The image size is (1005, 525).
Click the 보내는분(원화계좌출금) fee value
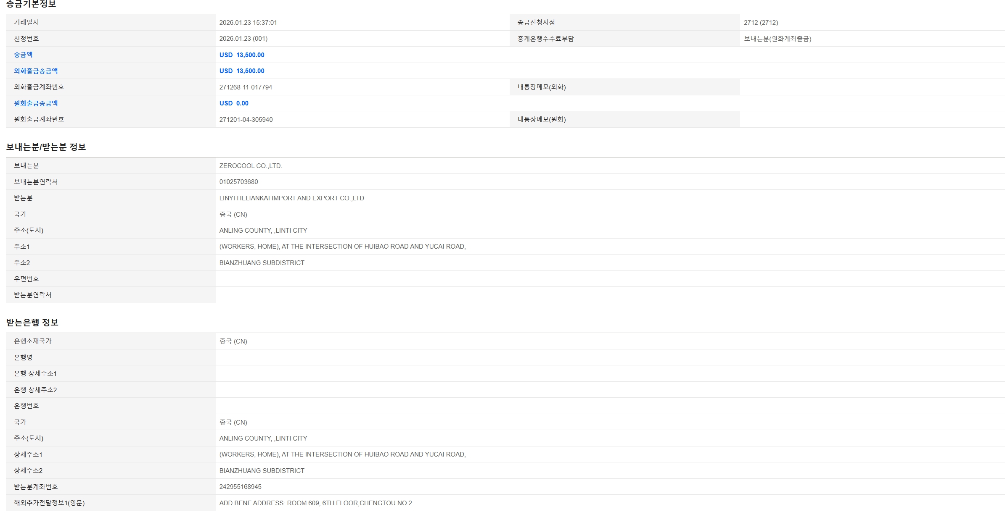point(778,39)
